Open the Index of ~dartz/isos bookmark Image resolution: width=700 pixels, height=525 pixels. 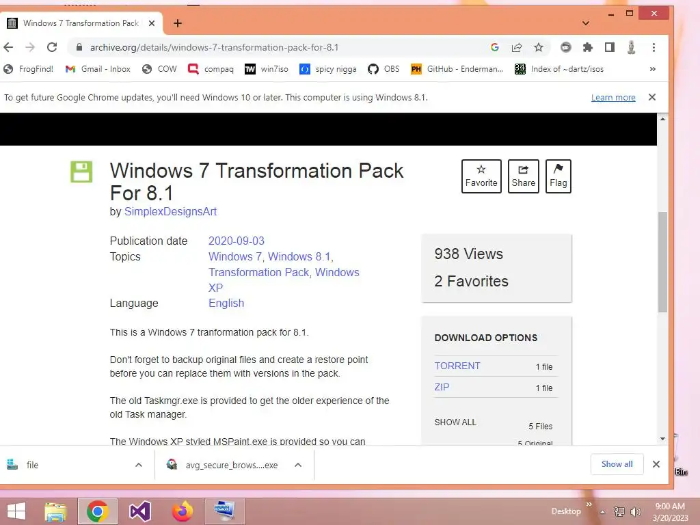point(559,69)
